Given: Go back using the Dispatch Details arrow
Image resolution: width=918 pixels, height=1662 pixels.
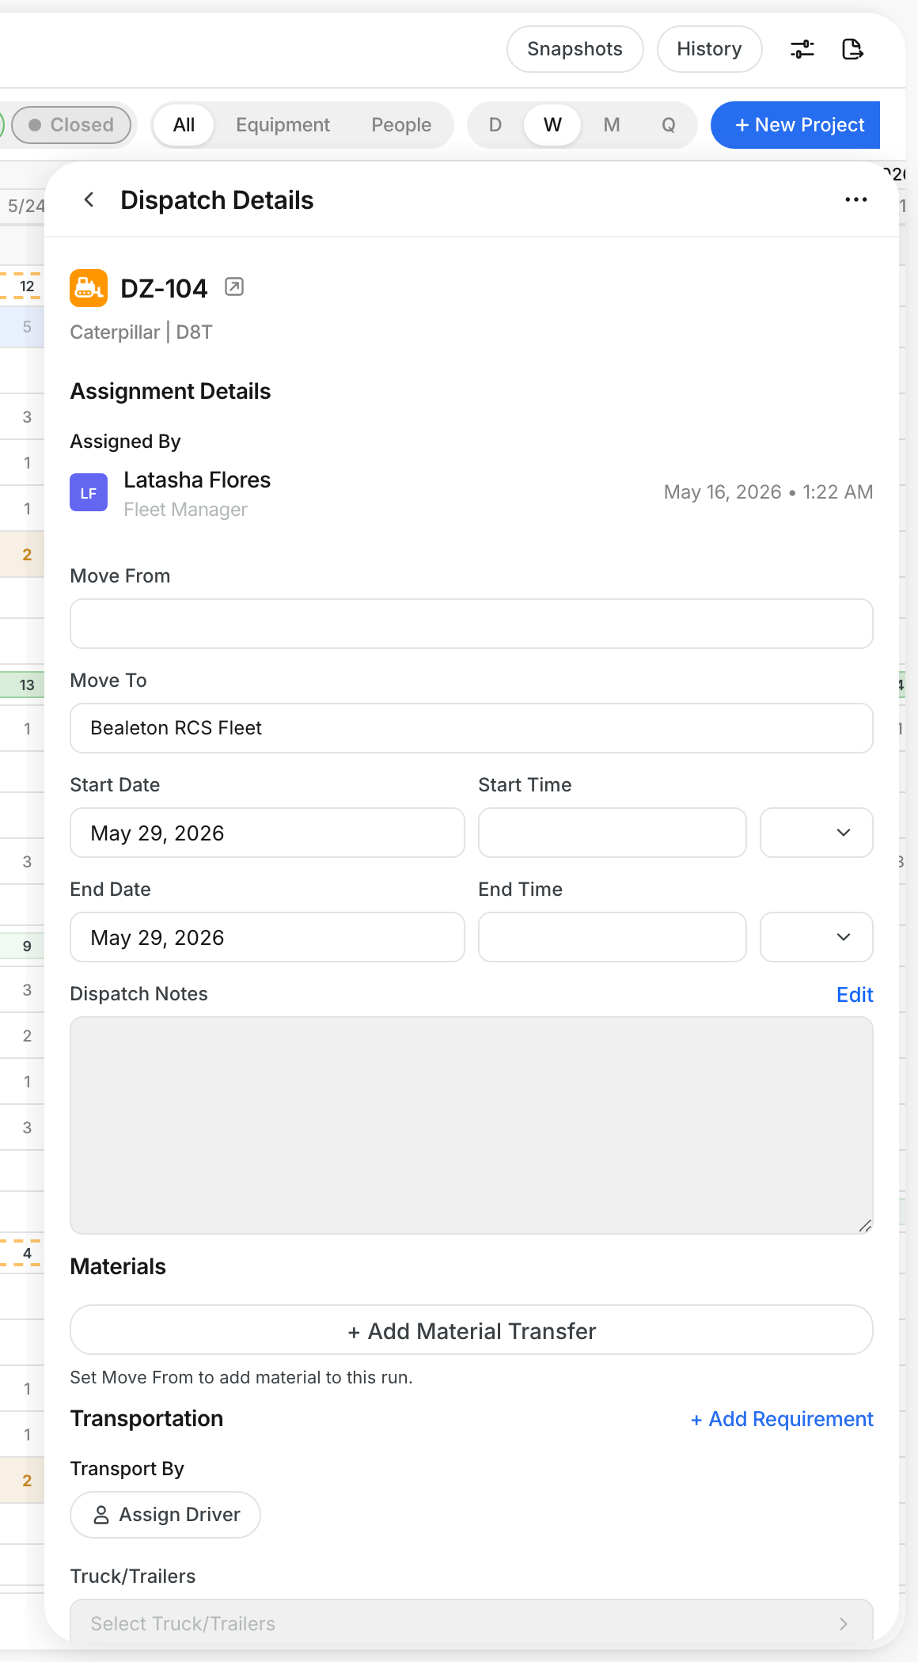Looking at the screenshot, I should click(x=89, y=200).
